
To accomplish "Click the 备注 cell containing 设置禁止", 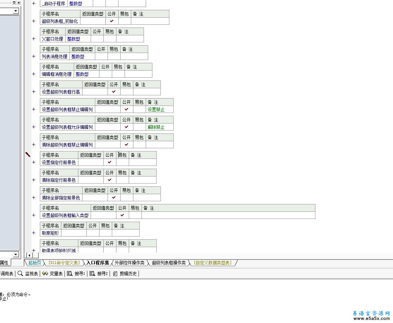I will click(x=156, y=109).
